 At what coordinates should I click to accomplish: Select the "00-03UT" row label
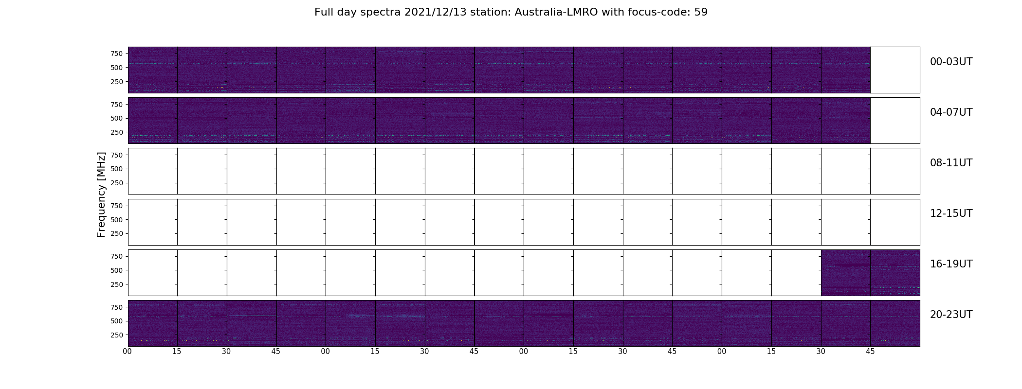tap(951, 62)
